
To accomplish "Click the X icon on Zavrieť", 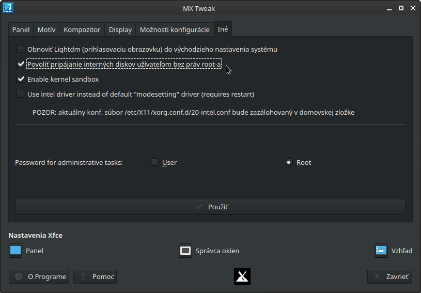I will point(377,276).
